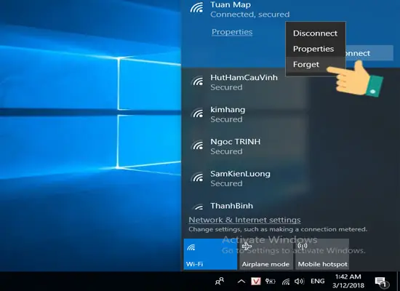The width and height of the screenshot is (400, 291).
Task: Click the People icon in taskbar
Action: pos(220,282)
